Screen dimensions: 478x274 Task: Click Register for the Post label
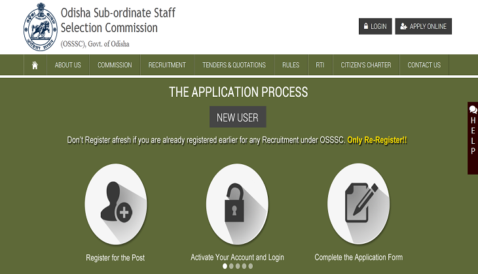[115, 258]
